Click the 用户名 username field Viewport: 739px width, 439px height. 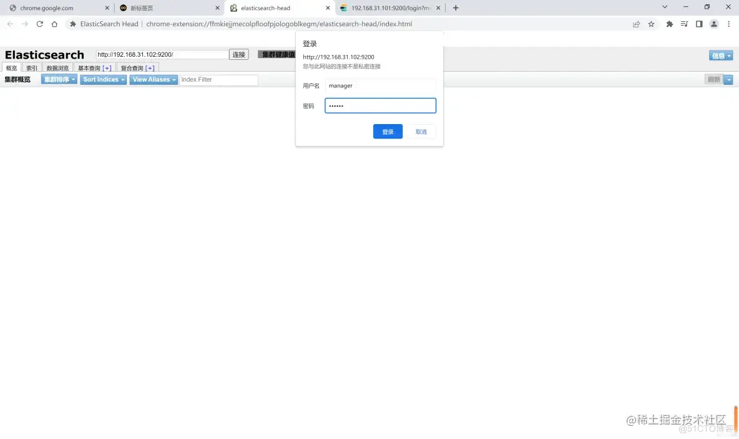(380, 85)
